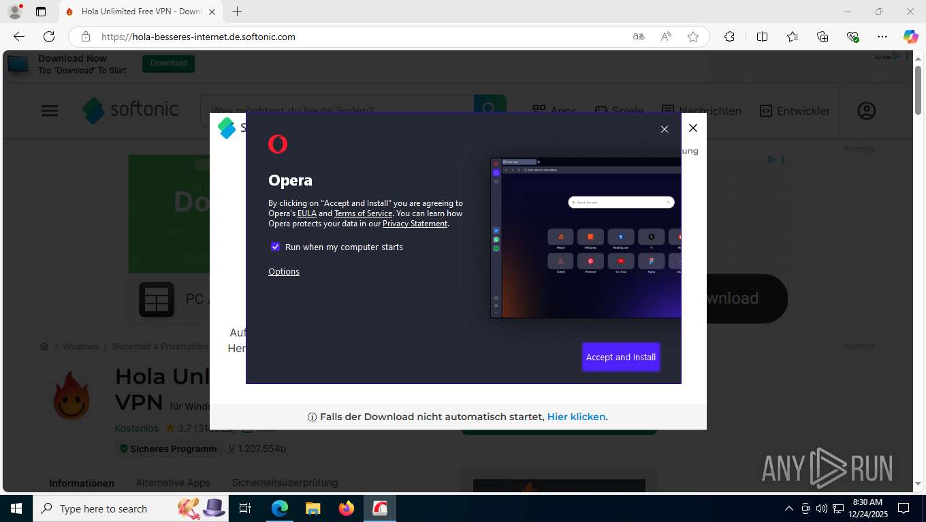Uncheck Run when my computer starts
926x522 pixels.
click(275, 247)
